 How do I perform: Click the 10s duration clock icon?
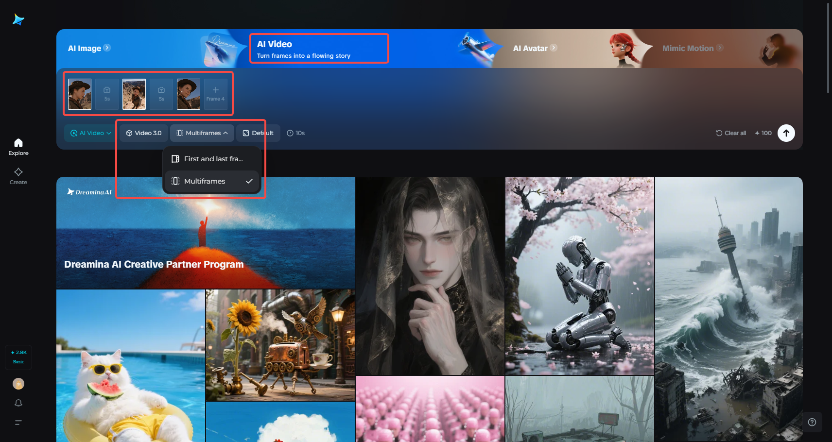click(x=290, y=133)
